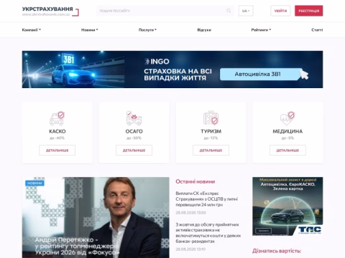The height and width of the screenshot is (258, 345).
Task: Click the Реєстрація button
Action: coord(309,11)
